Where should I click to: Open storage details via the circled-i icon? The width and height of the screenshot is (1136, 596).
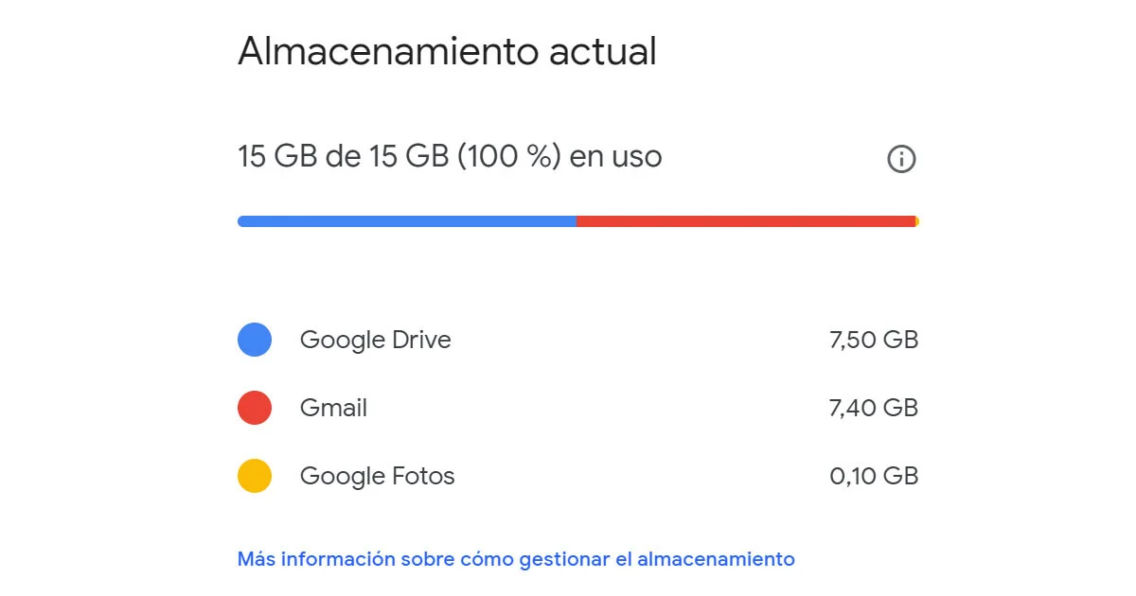coord(901,159)
